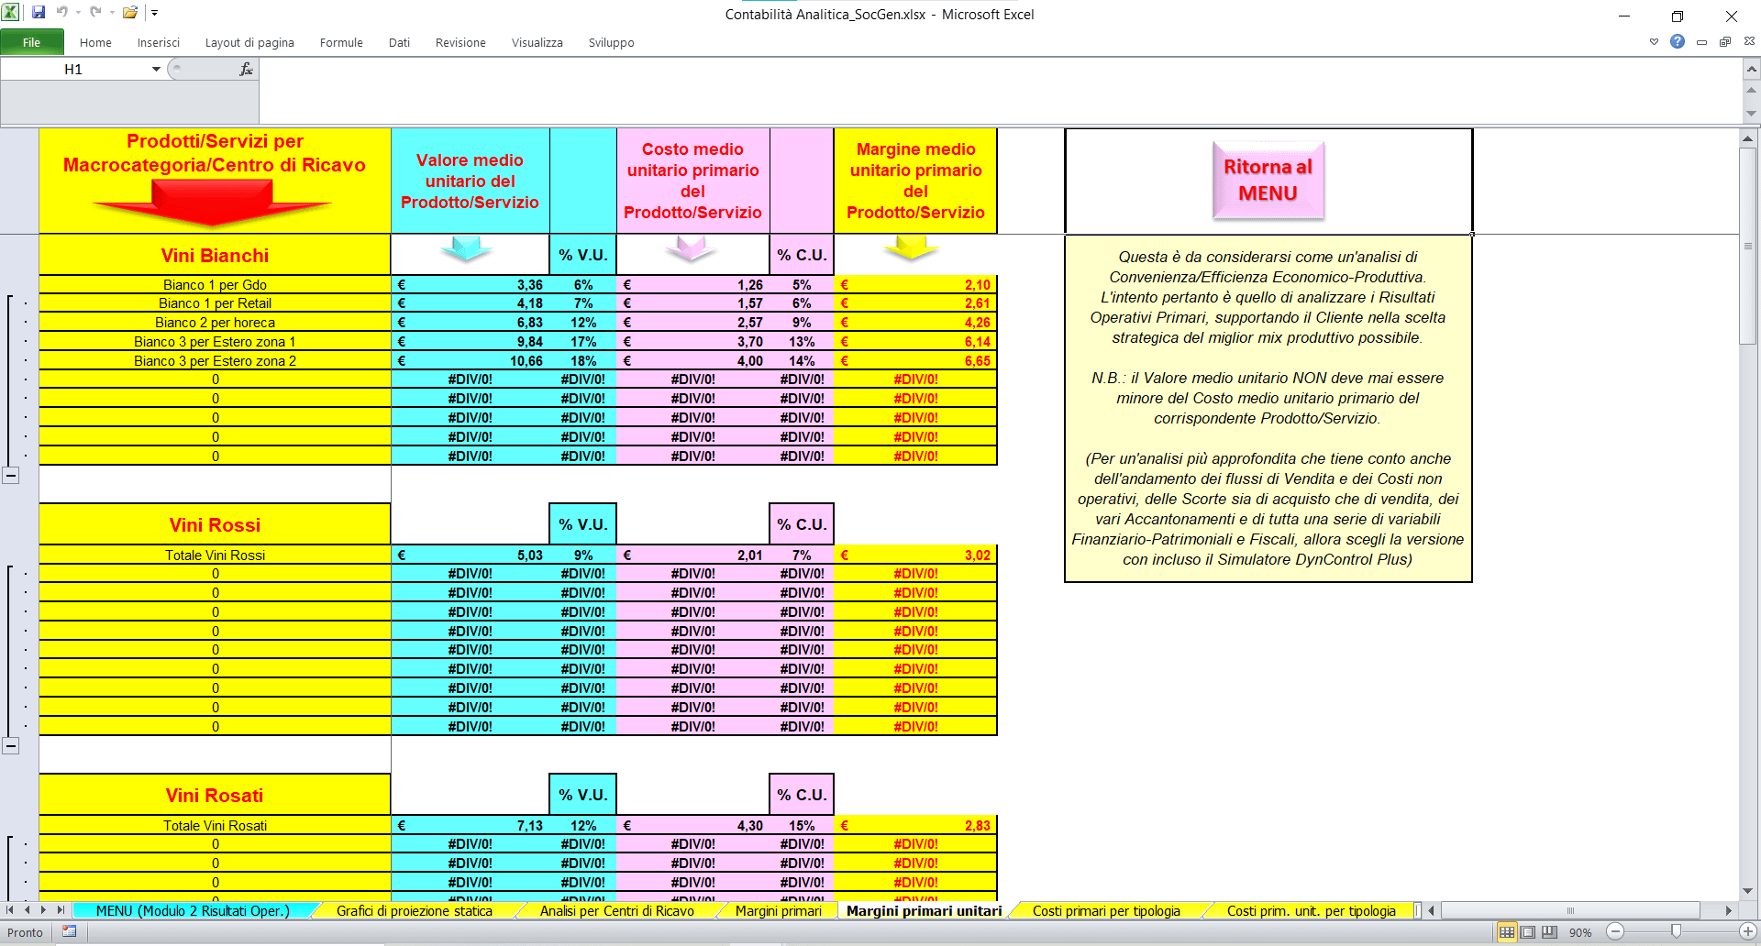Switch to Costi primari per tipologia sheet
This screenshot has height=946, width=1761.
1106,910
